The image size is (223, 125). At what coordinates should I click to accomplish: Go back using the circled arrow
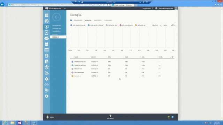56,17
